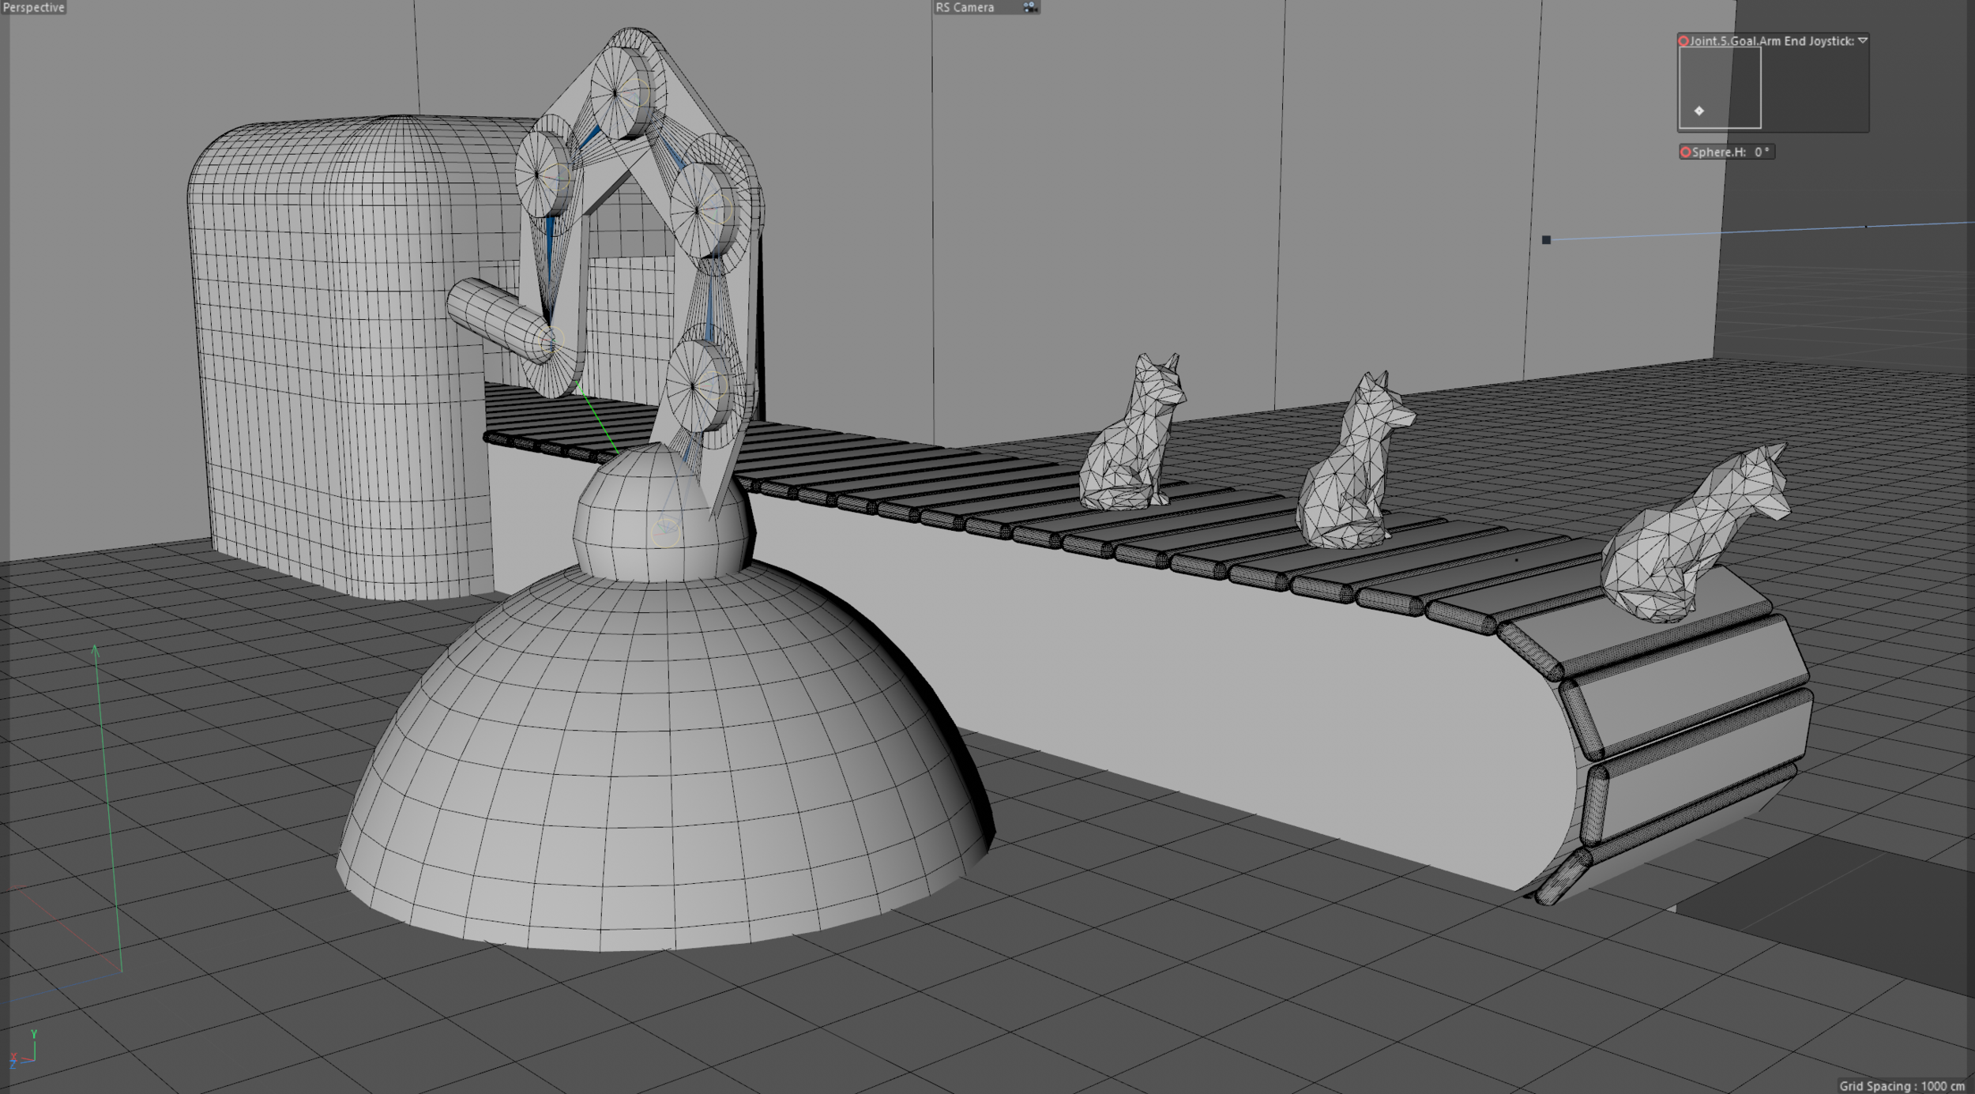Click the white diamond joystick knob
The height and width of the screenshot is (1094, 1975).
click(x=1699, y=111)
